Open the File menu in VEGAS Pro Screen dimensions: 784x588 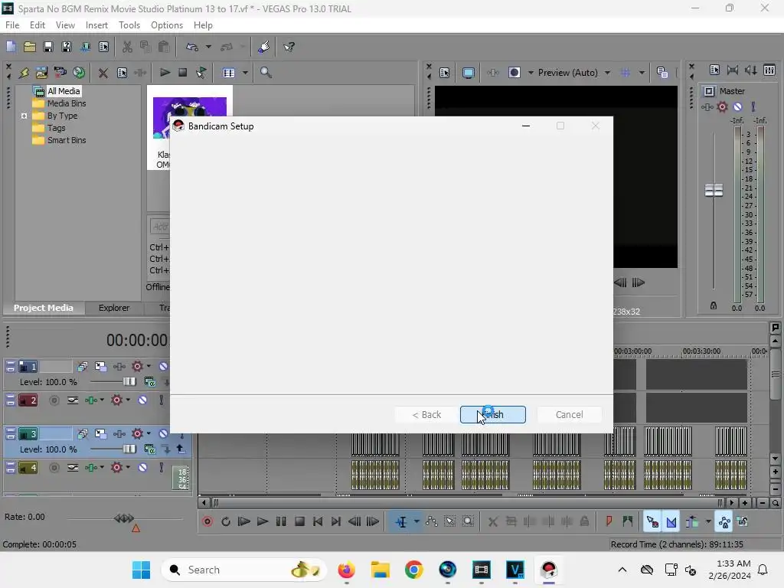click(x=12, y=25)
